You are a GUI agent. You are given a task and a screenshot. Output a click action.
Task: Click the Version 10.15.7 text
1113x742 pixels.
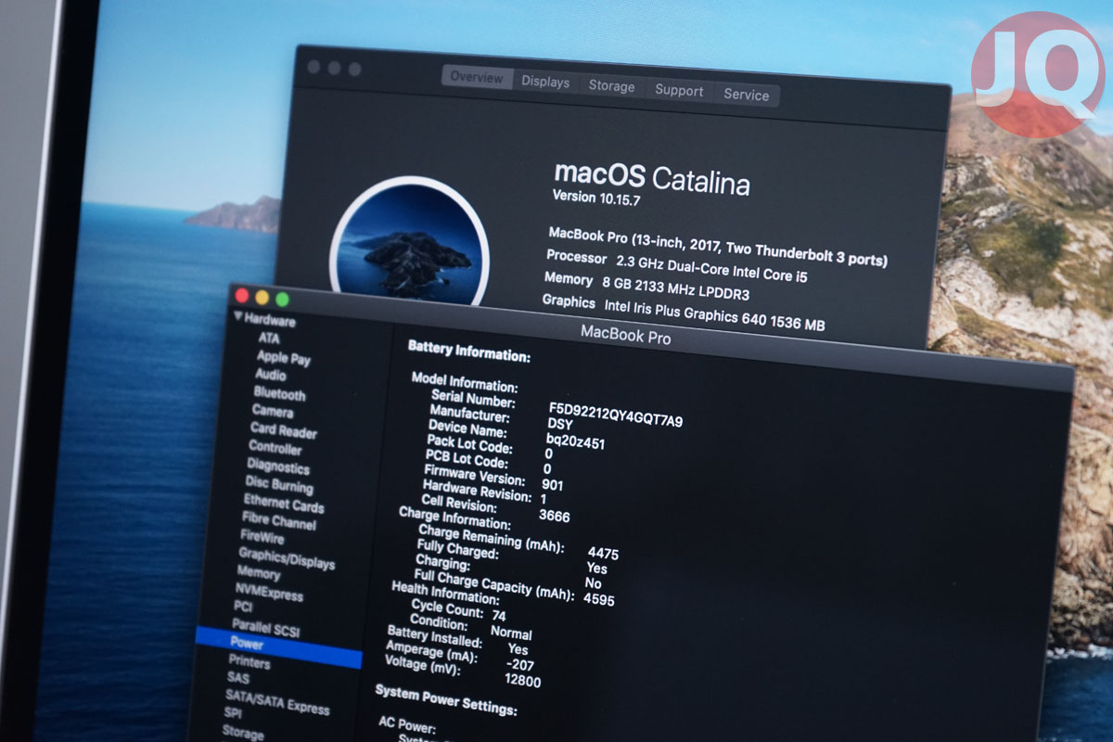click(598, 198)
